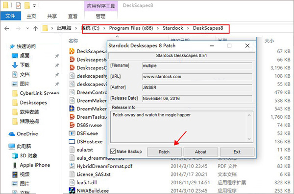Select the eula.txt file
This screenshot has height=194, width=294.
point(85,150)
